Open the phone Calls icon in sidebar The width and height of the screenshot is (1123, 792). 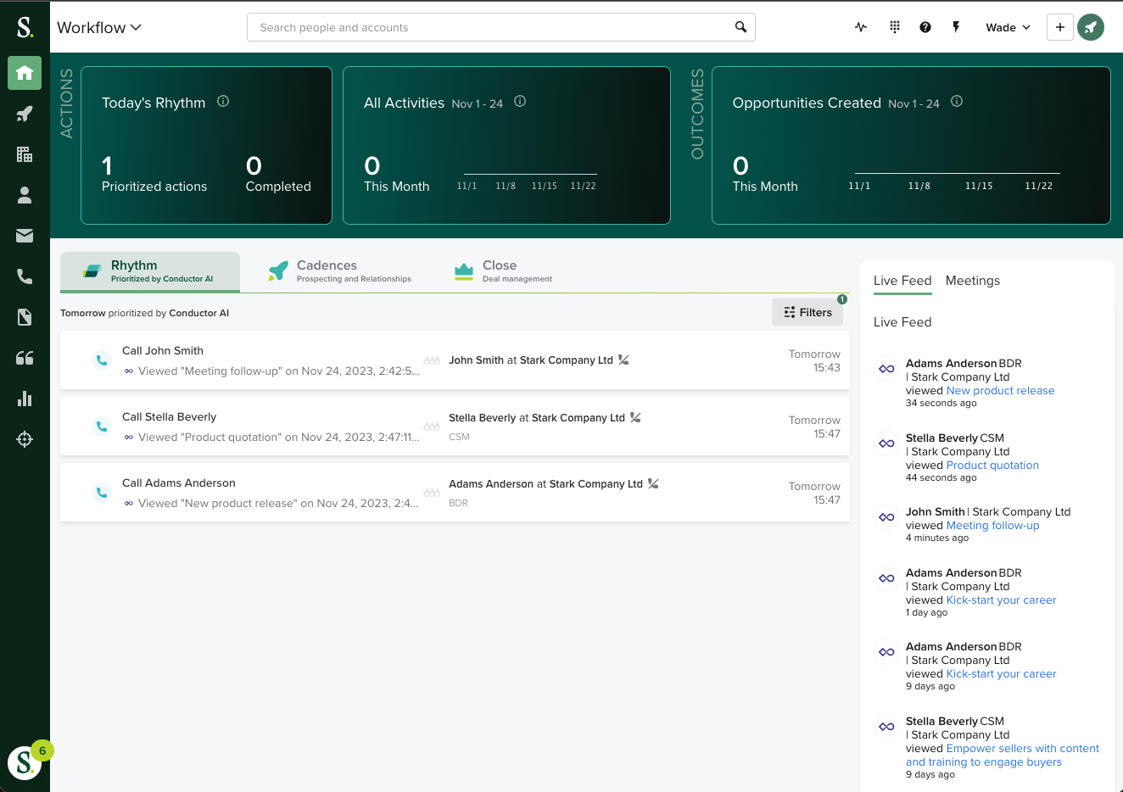click(25, 276)
